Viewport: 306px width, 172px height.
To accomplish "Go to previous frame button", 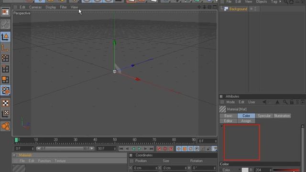I will pyautogui.click(x=127, y=149).
